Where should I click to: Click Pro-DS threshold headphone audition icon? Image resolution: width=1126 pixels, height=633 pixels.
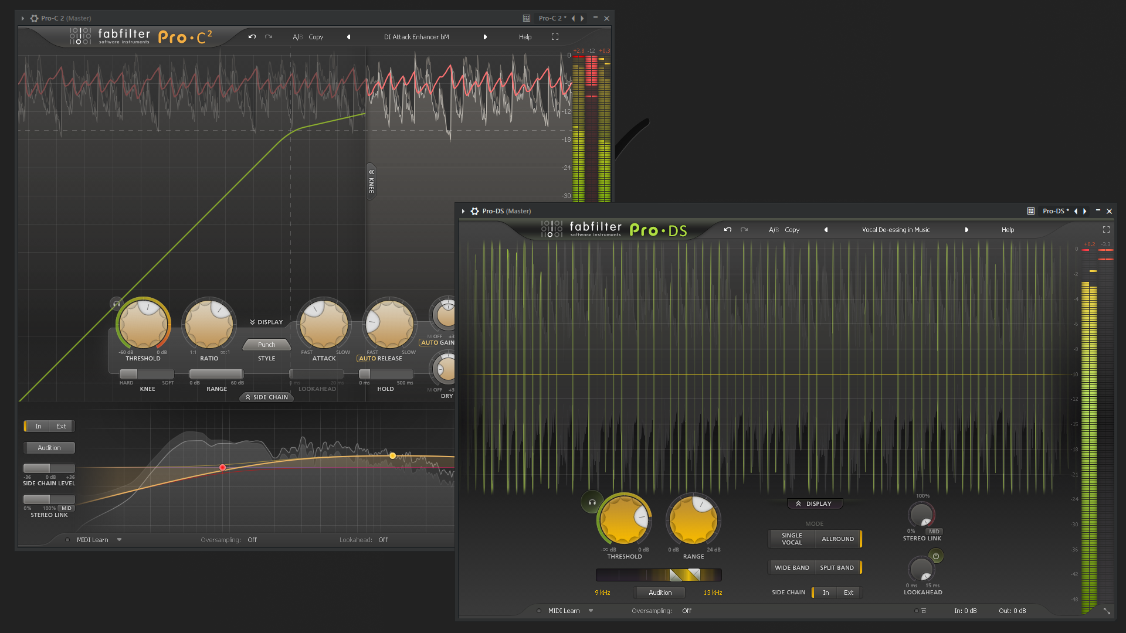(x=592, y=502)
